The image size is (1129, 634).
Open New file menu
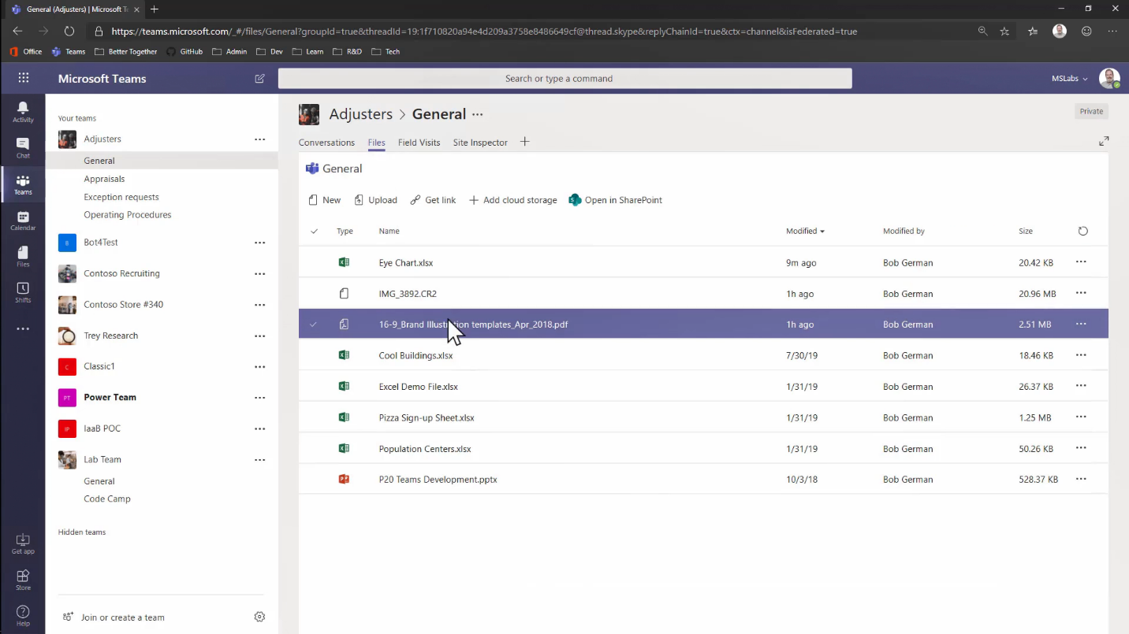(x=325, y=200)
